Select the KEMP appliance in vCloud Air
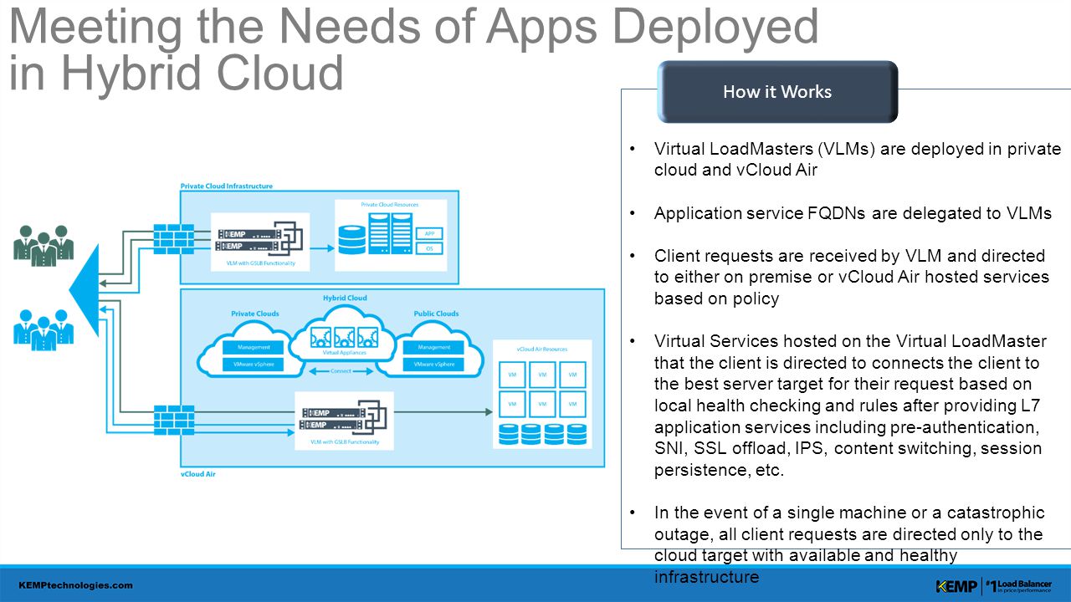Screen dimensions: 1071x602 pyautogui.click(x=344, y=418)
